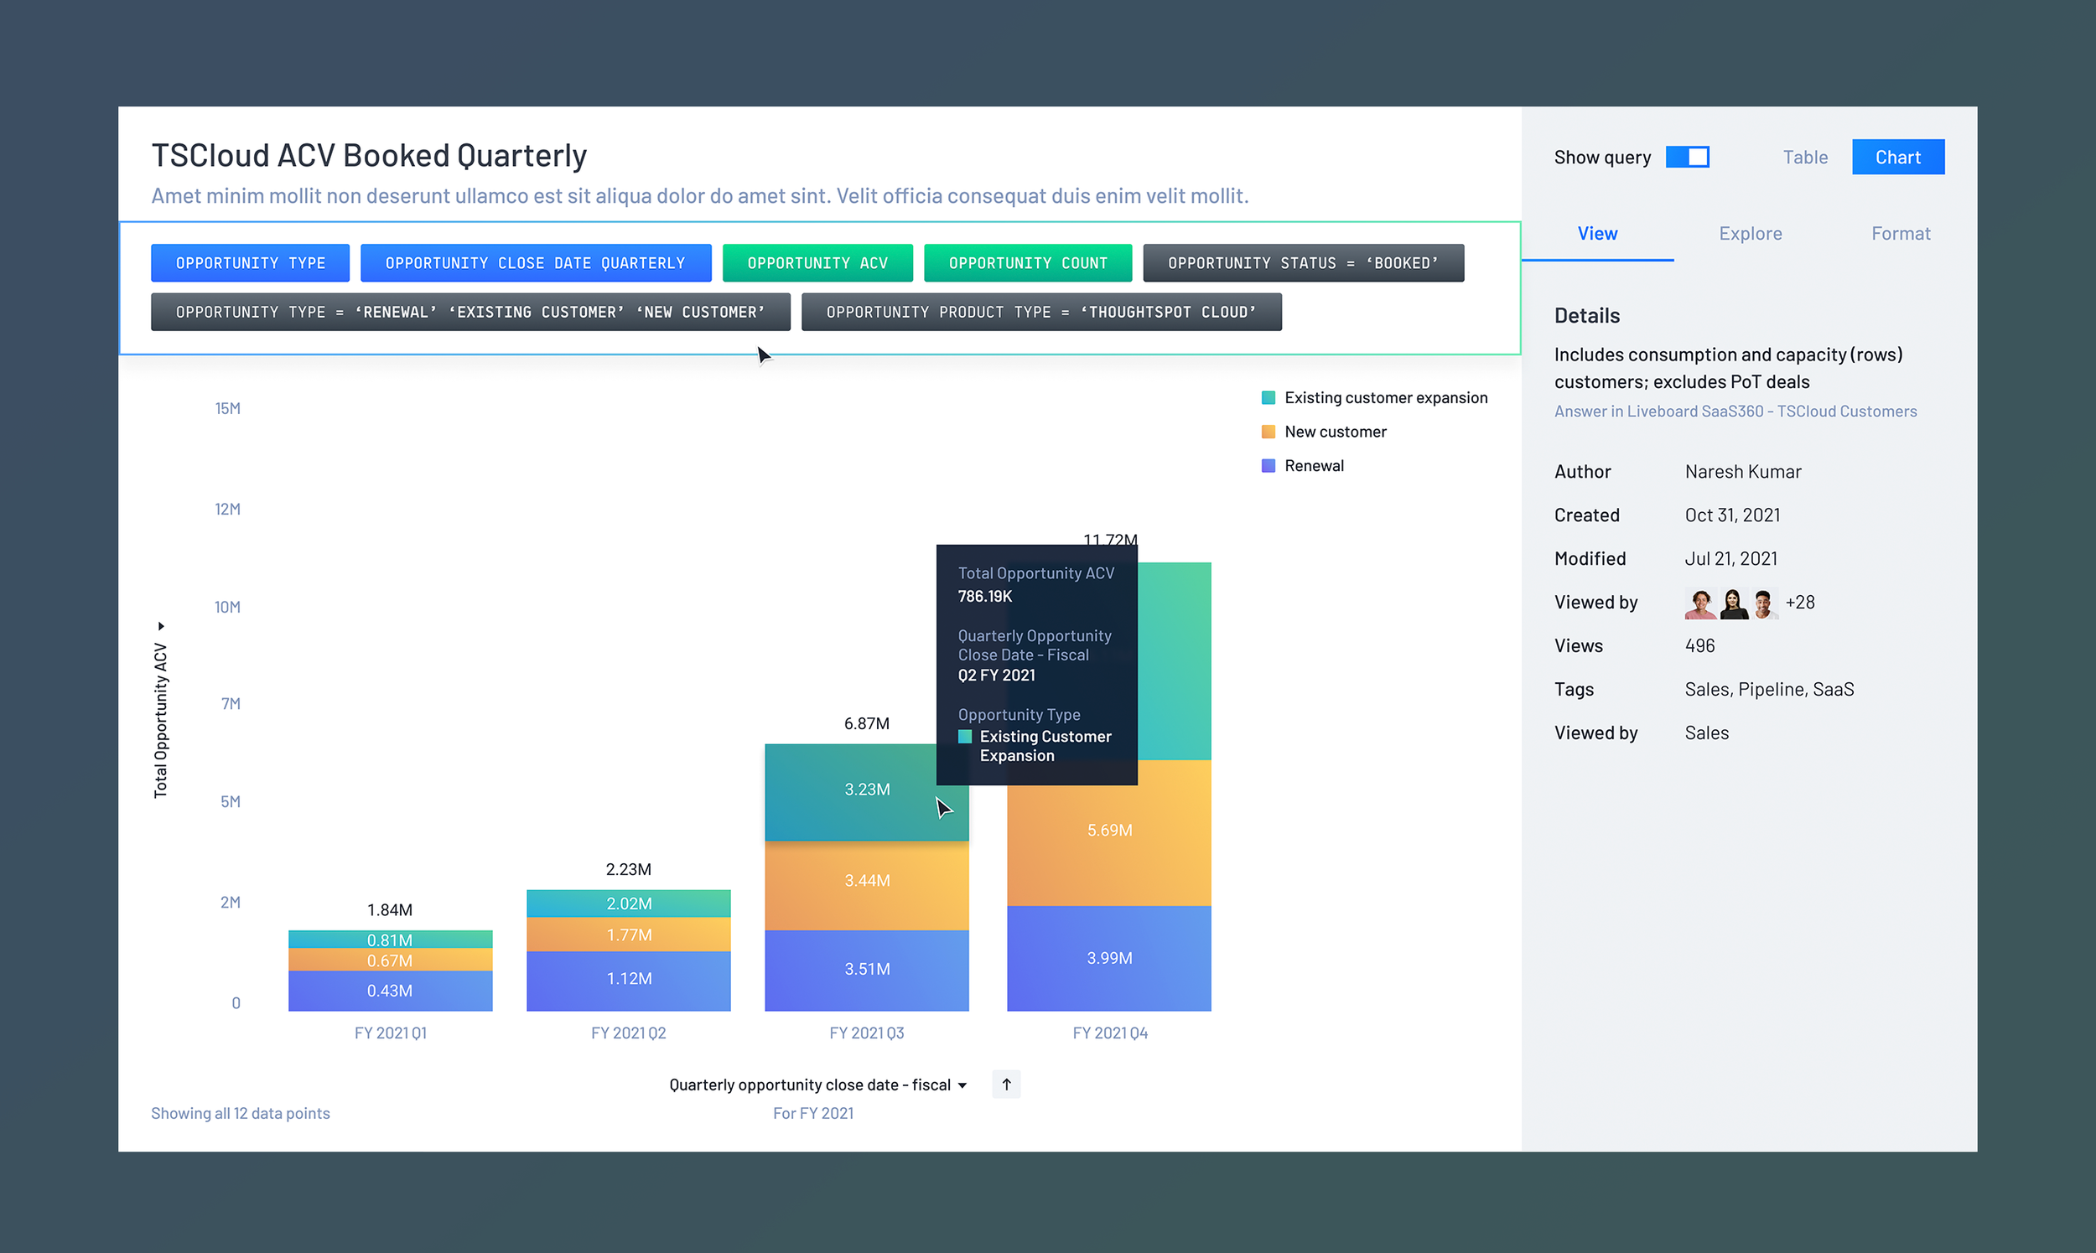Viewport: 2096px width, 1253px height.
Task: Click the Q3 New customer segment 3.44M
Action: (x=866, y=886)
